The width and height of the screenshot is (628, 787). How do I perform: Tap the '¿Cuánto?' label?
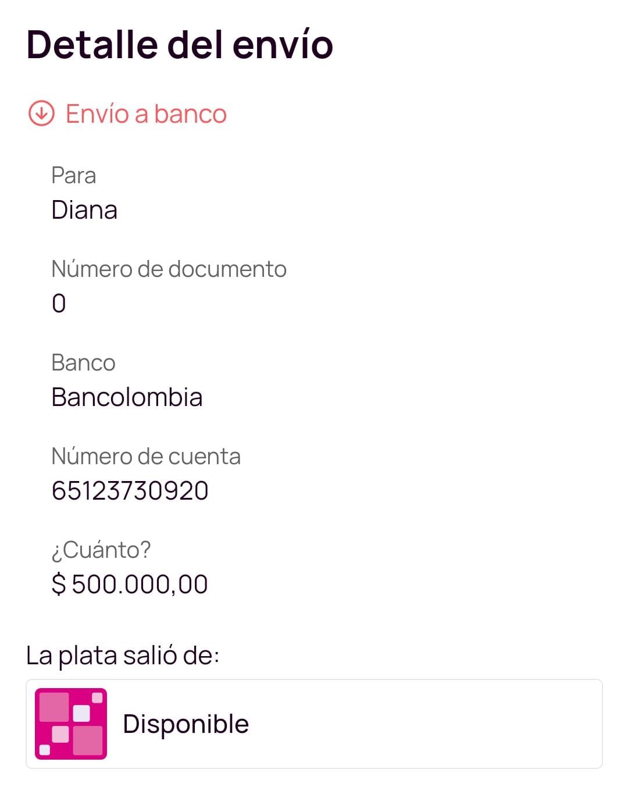101,550
